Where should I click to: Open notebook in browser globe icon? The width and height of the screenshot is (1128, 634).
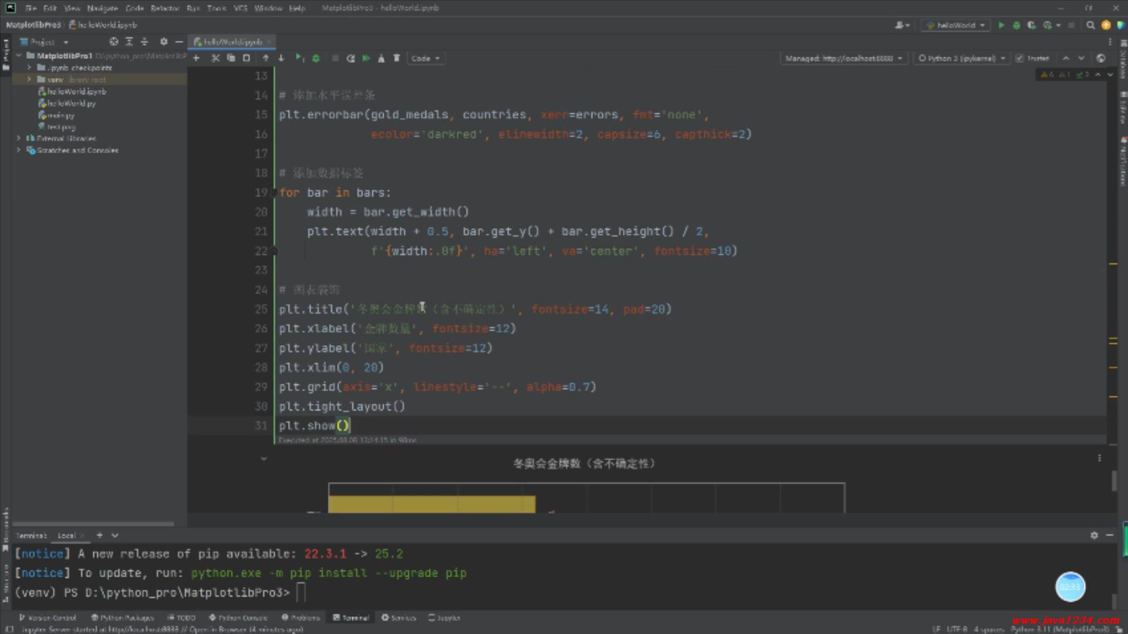[x=1101, y=58]
